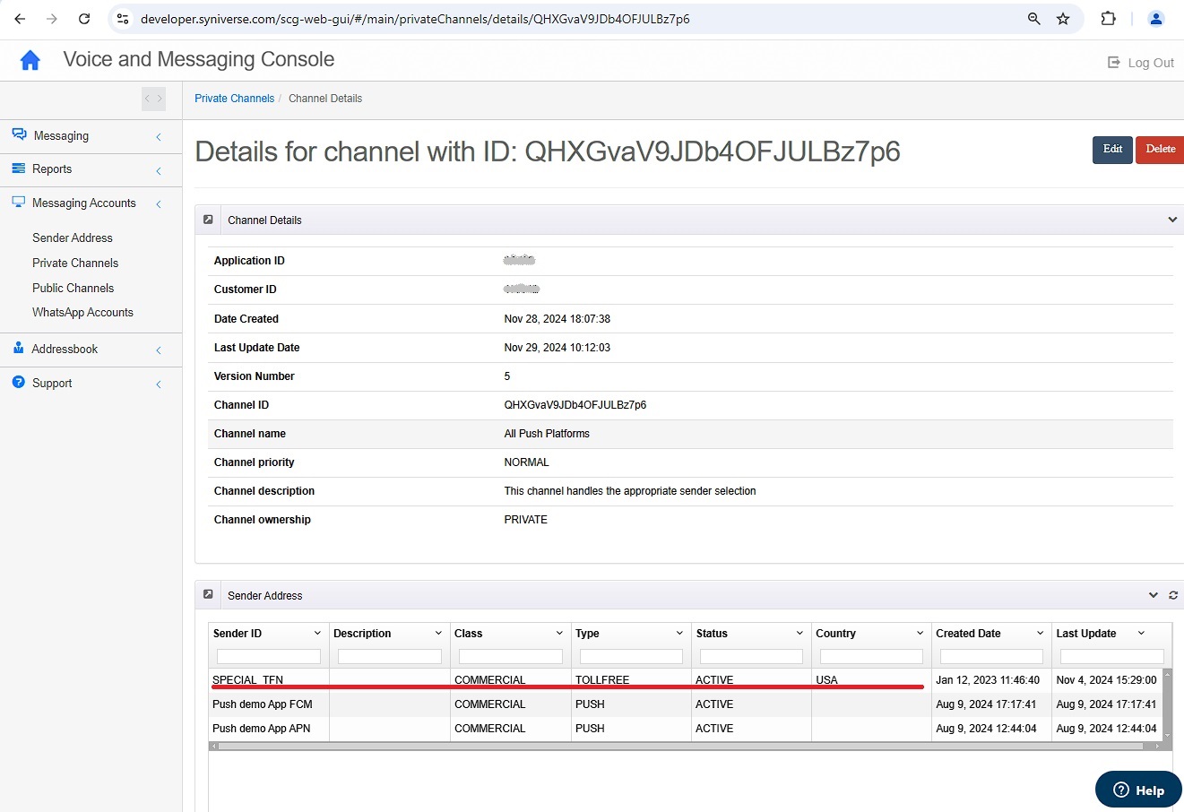Collapse Sender Address panel chevron

[1154, 595]
